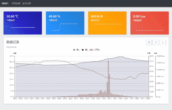This screenshot has height=110, width=172.
Task: Click the 数据记录 panel heading
Action: click(13, 42)
